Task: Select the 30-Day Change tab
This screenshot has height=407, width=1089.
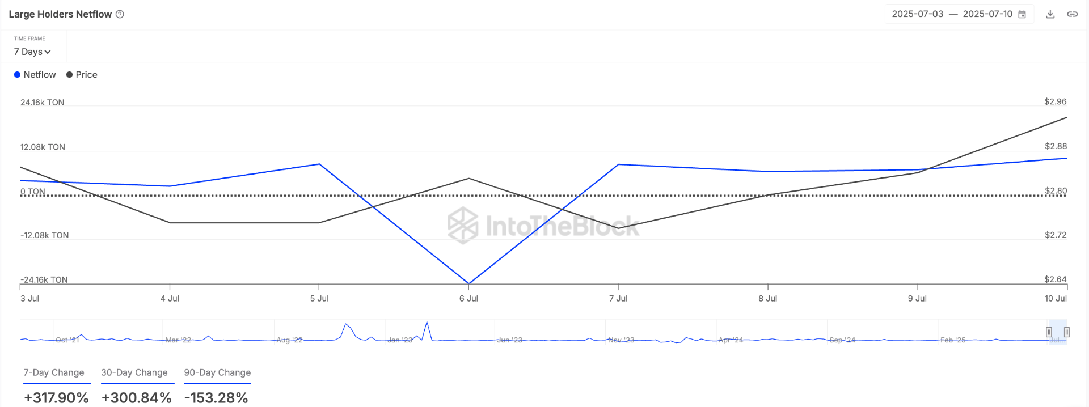Action: (134, 372)
